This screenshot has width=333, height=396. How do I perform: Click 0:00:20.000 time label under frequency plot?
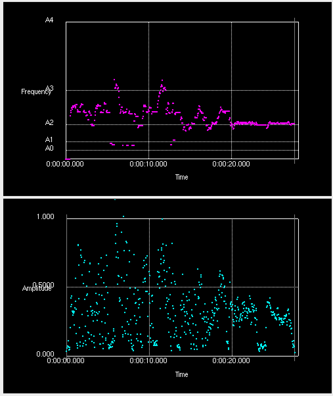coord(231,164)
